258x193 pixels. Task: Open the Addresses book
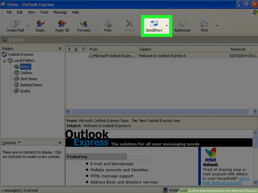tap(182, 25)
